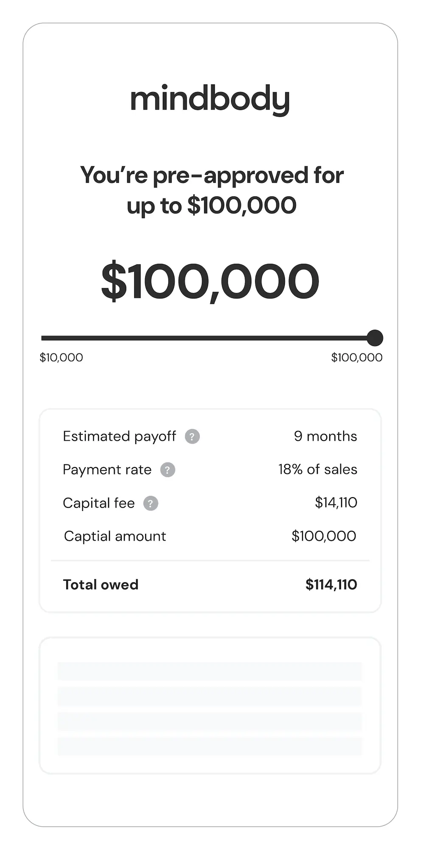Click the large $100,000 amount display

[210, 282]
